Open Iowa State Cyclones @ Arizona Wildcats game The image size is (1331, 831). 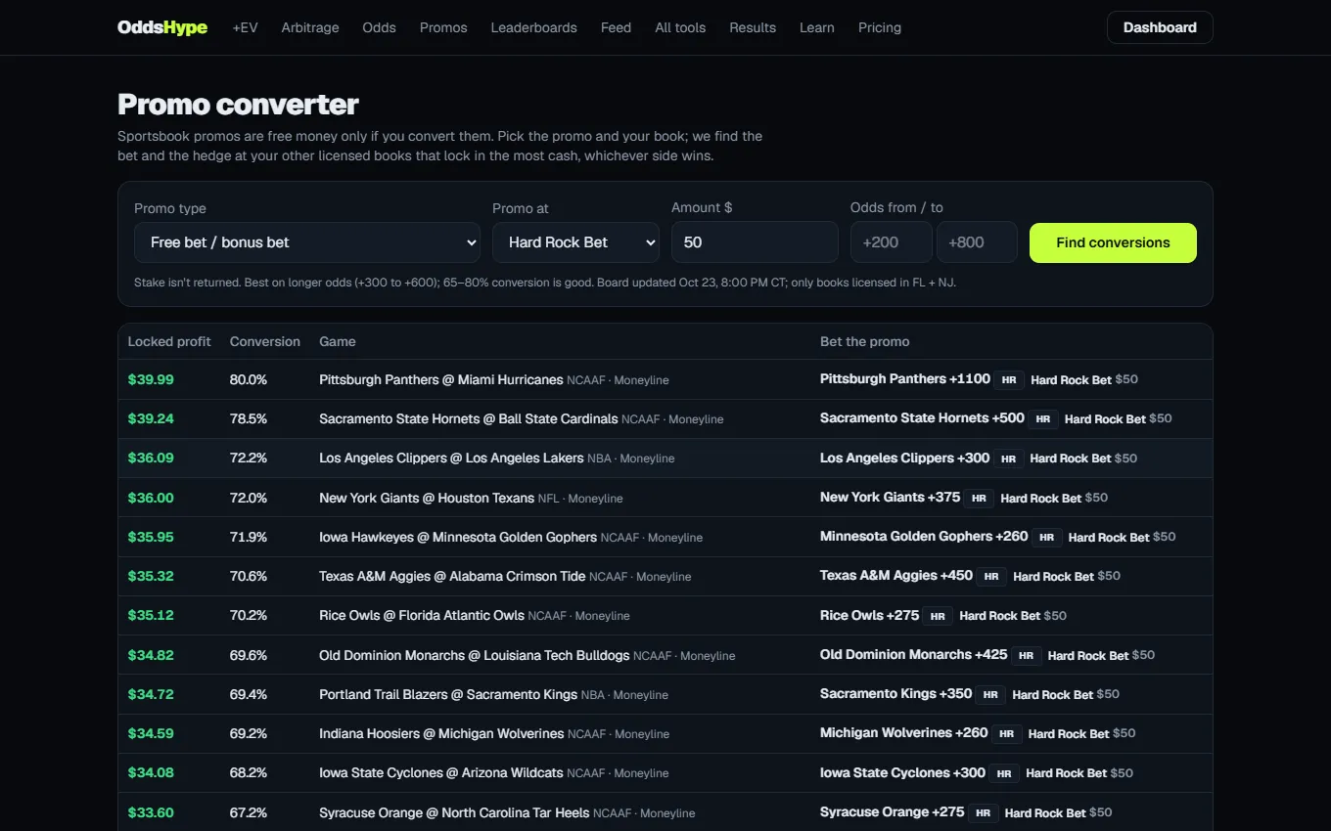click(441, 772)
